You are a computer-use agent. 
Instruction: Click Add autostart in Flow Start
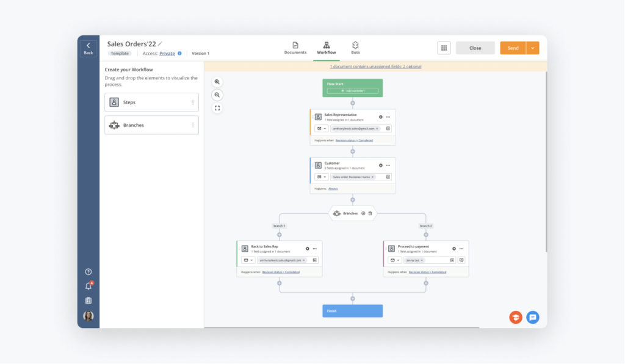point(352,91)
